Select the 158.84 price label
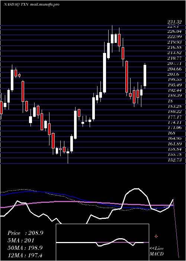 [x=174, y=149]
